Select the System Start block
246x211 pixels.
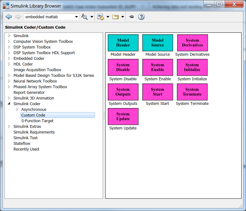point(158,92)
